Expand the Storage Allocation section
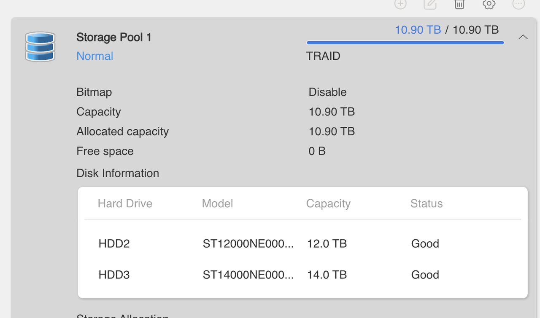540x318 pixels. pos(122,315)
